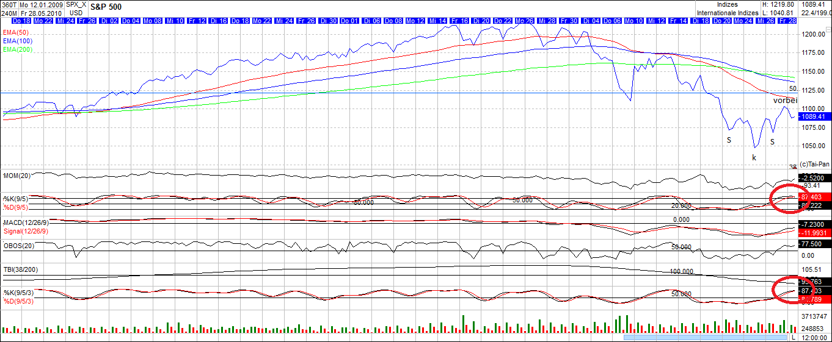Screen dimensions: 832x342
Task: Click the Di 30 date marker
Action: click(x=329, y=21)
